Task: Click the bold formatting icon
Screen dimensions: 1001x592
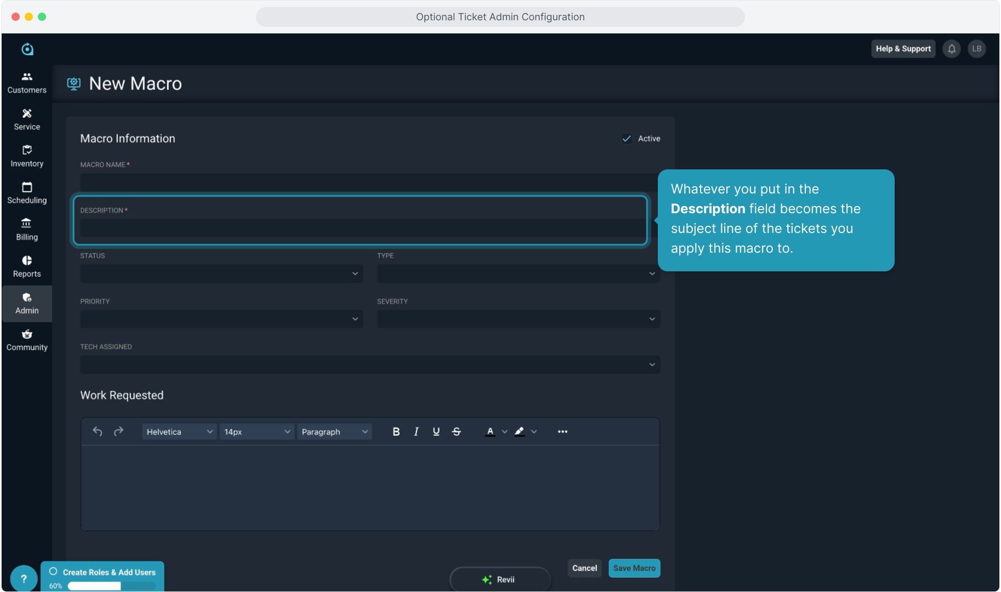Action: 396,432
